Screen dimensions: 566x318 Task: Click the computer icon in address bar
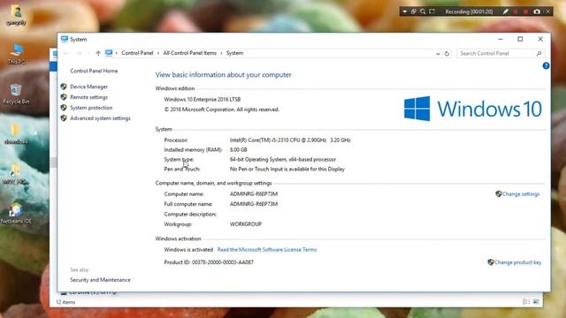click(x=109, y=53)
